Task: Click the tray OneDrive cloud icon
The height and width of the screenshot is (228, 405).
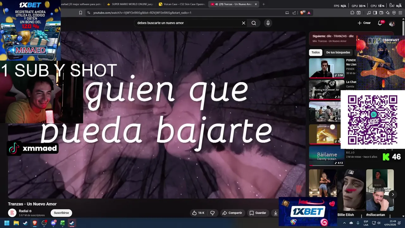Action: [351, 223]
